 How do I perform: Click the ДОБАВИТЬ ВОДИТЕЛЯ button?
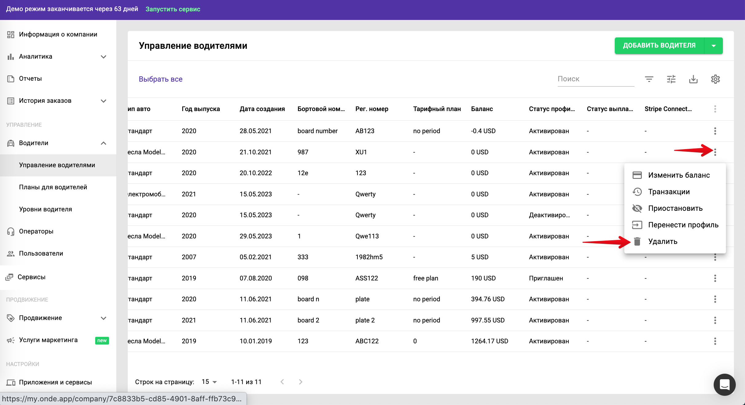(x=659, y=46)
